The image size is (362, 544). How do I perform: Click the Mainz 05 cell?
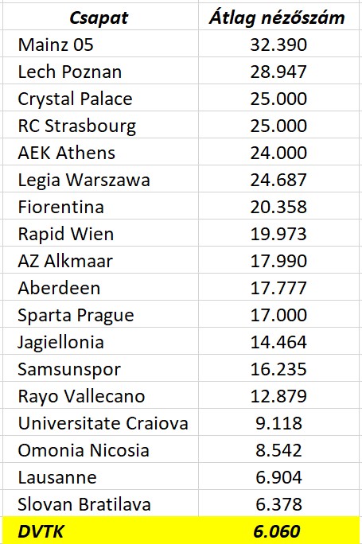click(x=101, y=44)
